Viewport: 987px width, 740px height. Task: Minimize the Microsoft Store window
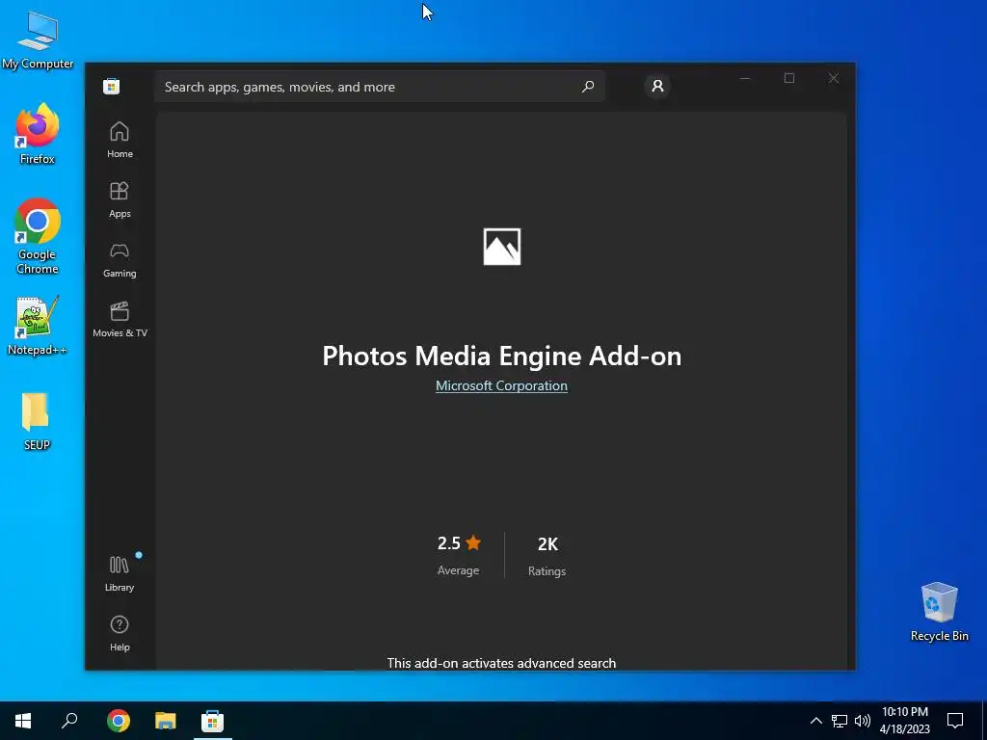[x=745, y=79]
